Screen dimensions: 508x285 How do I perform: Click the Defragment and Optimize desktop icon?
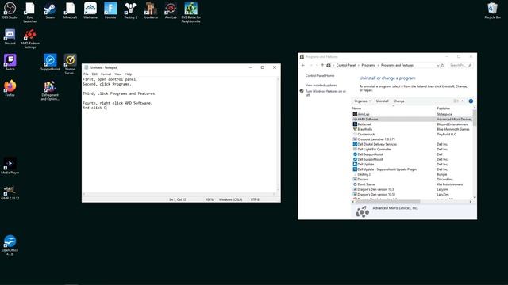[x=50, y=90]
